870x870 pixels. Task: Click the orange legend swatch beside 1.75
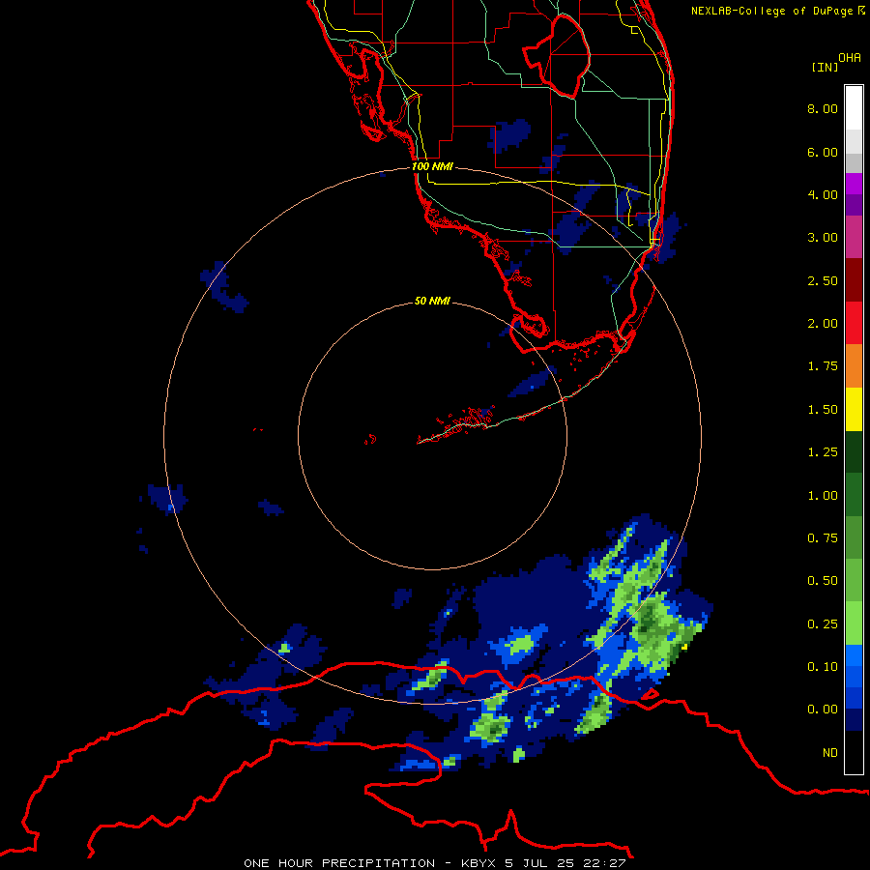point(854,366)
